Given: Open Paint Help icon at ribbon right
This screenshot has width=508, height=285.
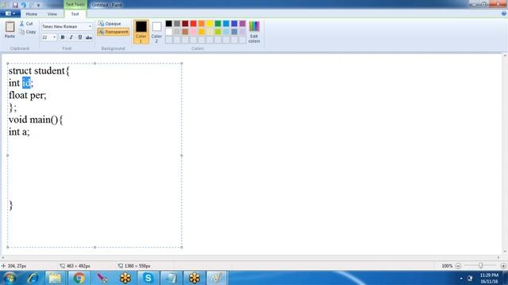Looking at the screenshot, I should (504, 13).
